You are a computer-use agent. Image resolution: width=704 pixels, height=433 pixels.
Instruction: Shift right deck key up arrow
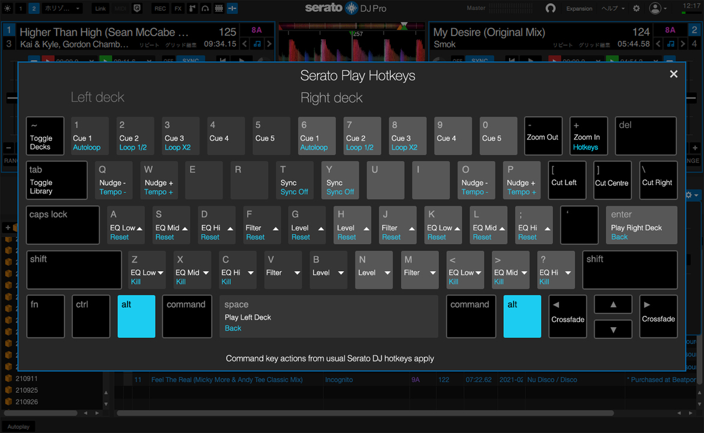pyautogui.click(x=683, y=43)
